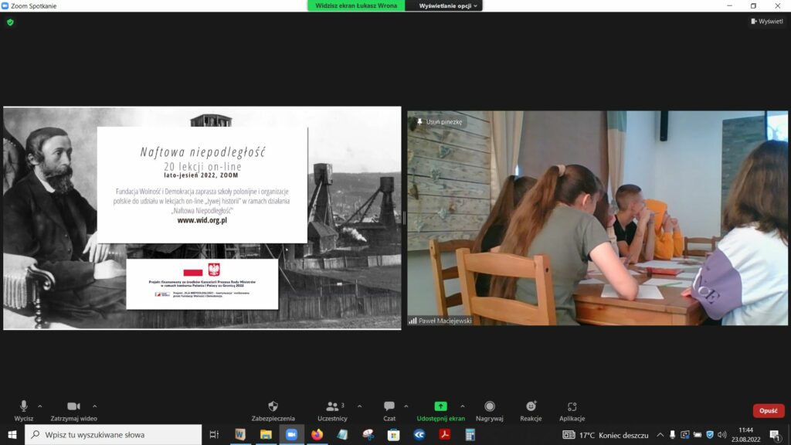Screen dimensions: 791x445
Task: Expand the Wyświetlanie opcji dropdown
Action: click(x=449, y=5)
